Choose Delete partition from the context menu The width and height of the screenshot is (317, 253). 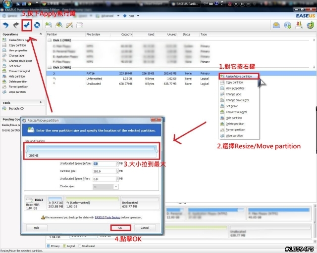[x=235, y=124]
